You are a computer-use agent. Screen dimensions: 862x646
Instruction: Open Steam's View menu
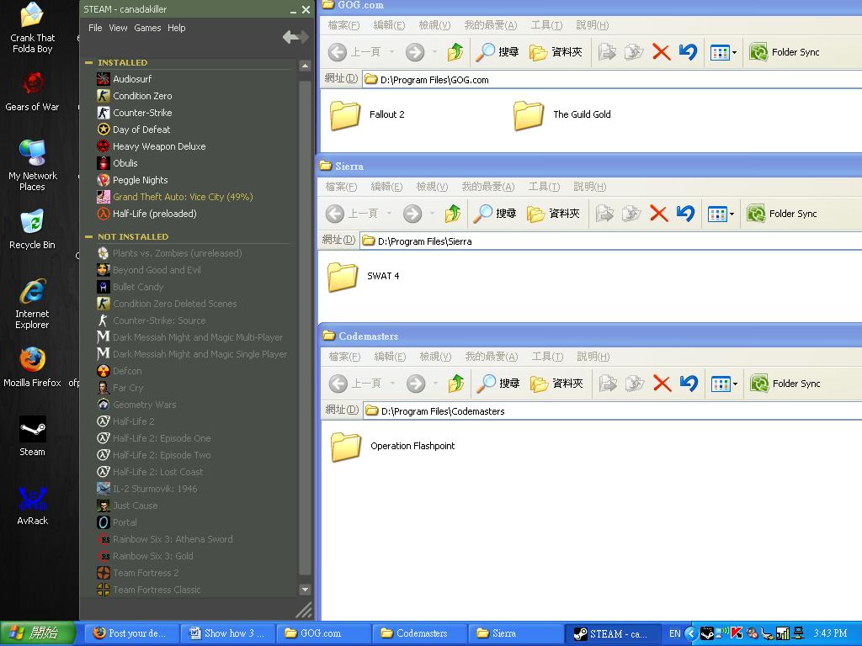click(118, 28)
